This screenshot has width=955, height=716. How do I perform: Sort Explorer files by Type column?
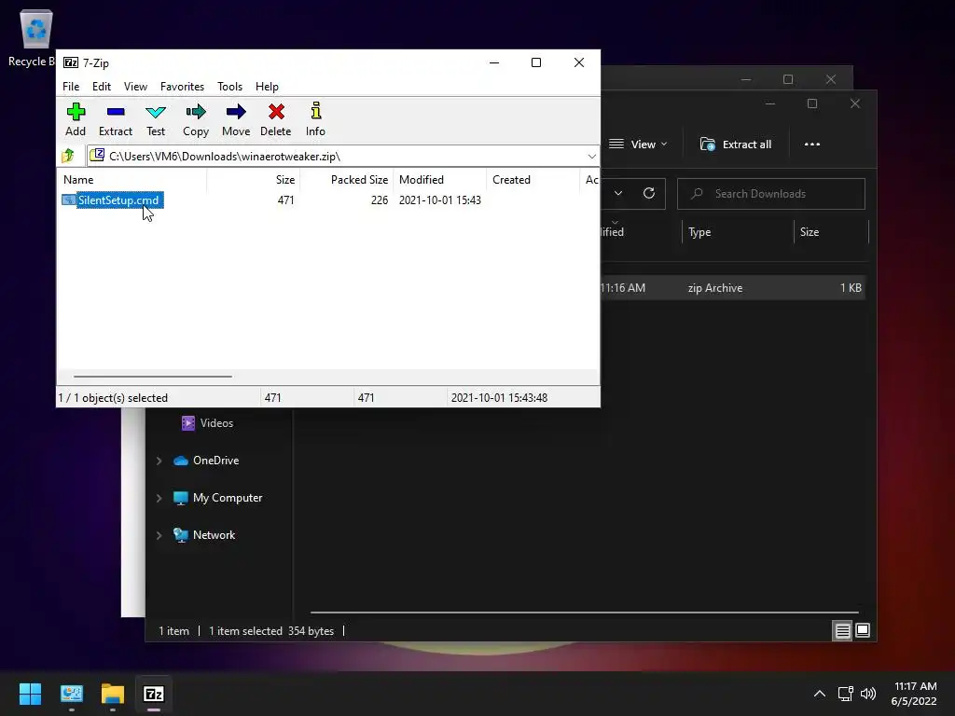point(739,232)
